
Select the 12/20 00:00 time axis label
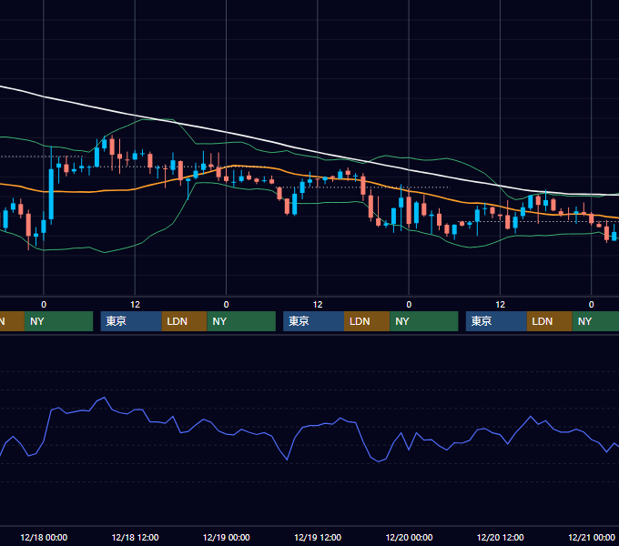click(409, 537)
